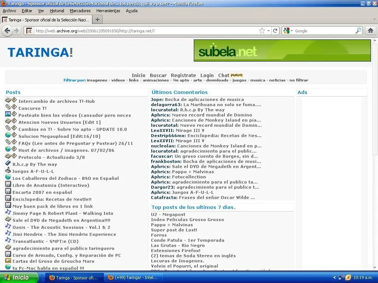This screenshot has height=283, width=378.
Task: Click the floppy icon beside 'Curso de Armado, Config.'
Action: pyautogui.click(x=8, y=254)
